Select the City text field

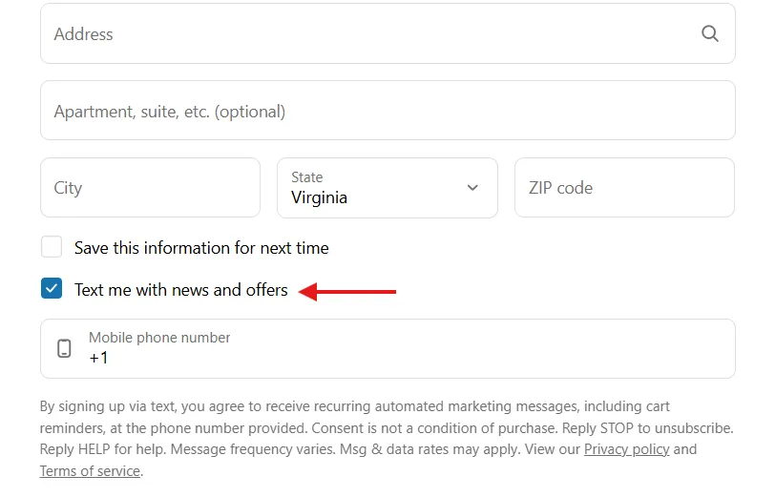tap(150, 188)
